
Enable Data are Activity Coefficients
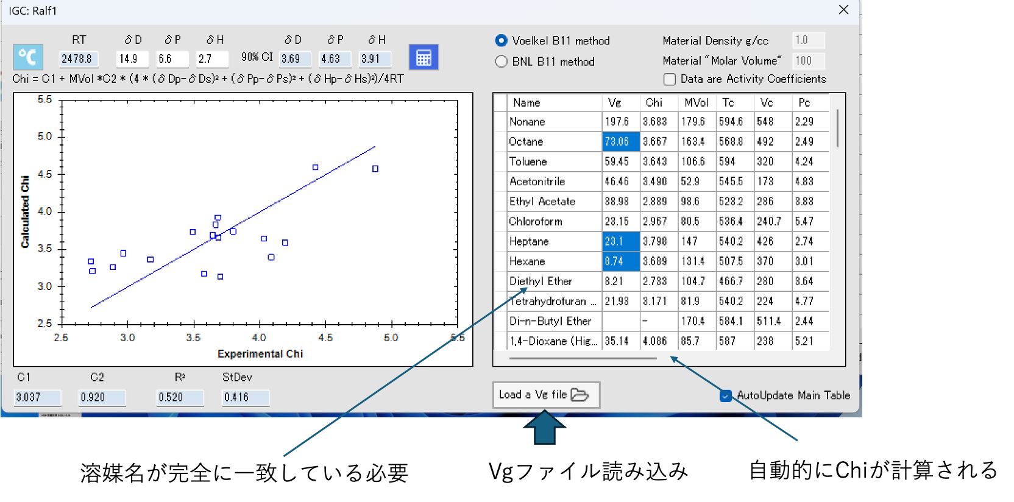(x=670, y=79)
